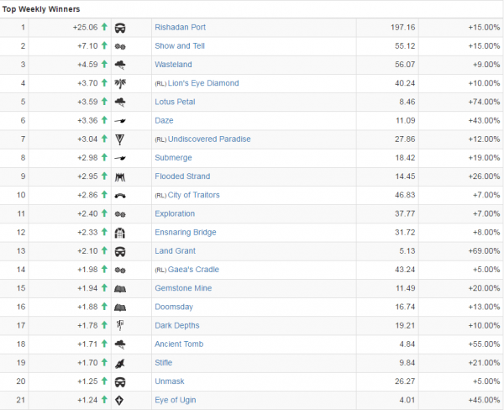The image size is (504, 410).
Task: Click the set icon next to Undiscovered Paradise
Action: [x=121, y=139]
